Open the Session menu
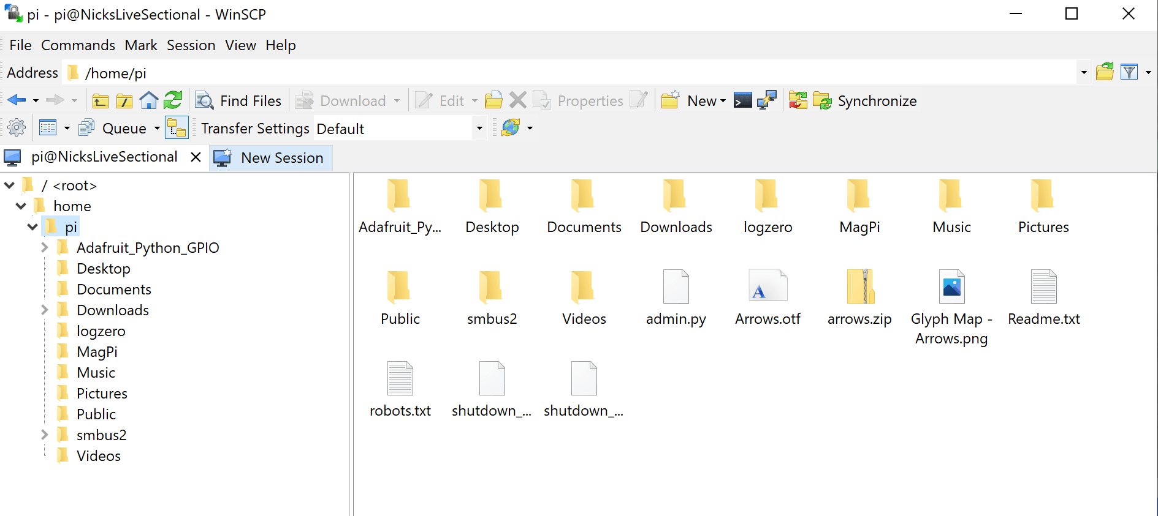Image resolution: width=1158 pixels, height=516 pixels. pos(191,45)
